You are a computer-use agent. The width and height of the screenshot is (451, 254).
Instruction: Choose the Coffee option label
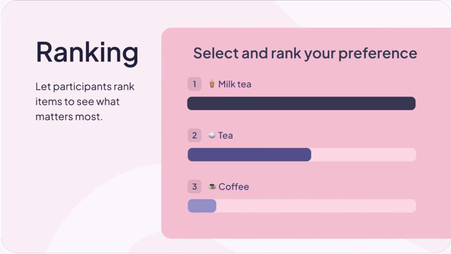(x=234, y=186)
